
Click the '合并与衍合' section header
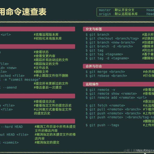tap(119, 66)
